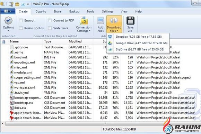
Task: Switch to the Copy to tab
Action: 41,11
